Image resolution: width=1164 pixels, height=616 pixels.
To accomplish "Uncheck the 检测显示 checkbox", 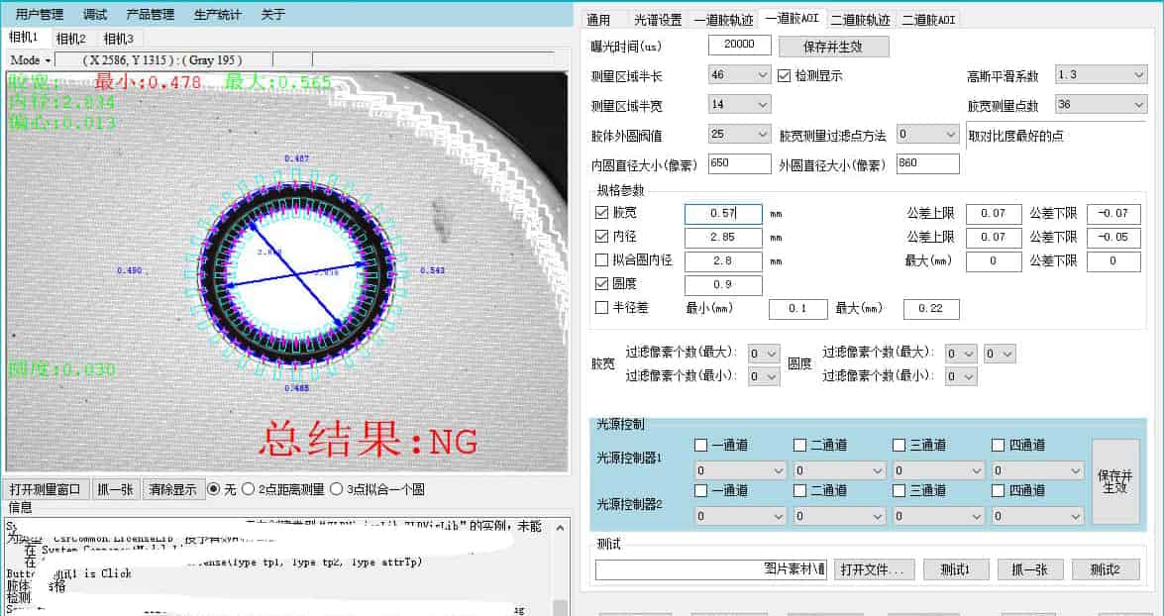I will tap(786, 76).
